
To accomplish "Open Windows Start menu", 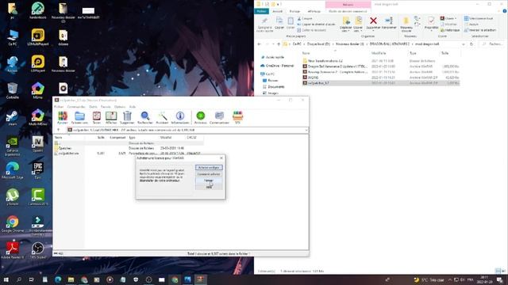I will point(6,279).
